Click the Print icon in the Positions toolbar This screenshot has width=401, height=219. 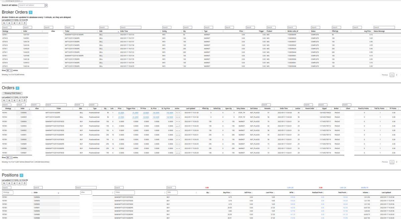coord(25,183)
